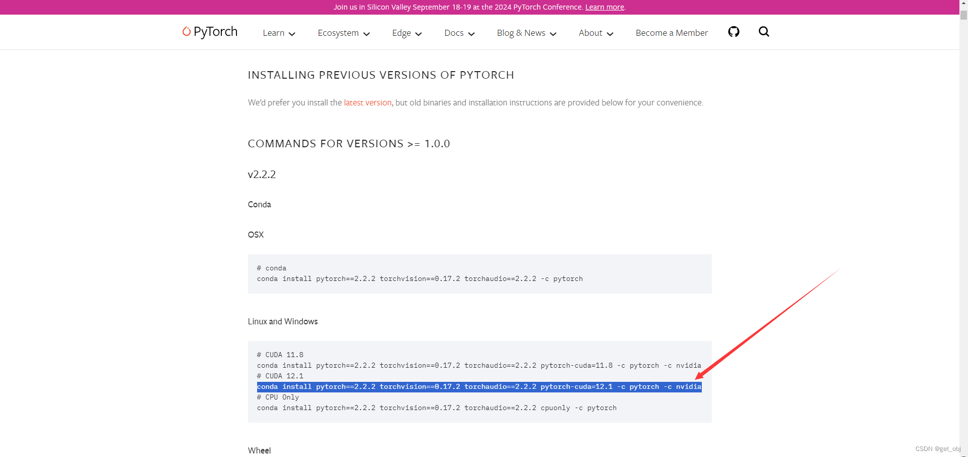Click the search magnifier icon
The width and height of the screenshot is (968, 457).
[x=764, y=32]
